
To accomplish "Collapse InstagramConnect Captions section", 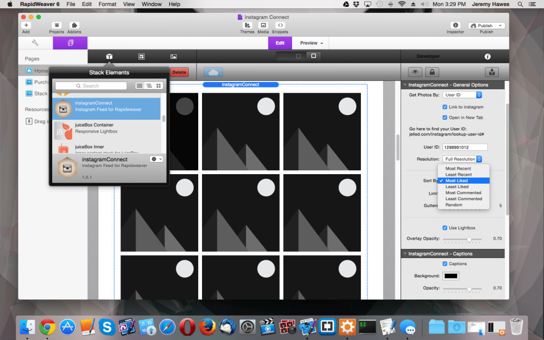I will [405, 253].
